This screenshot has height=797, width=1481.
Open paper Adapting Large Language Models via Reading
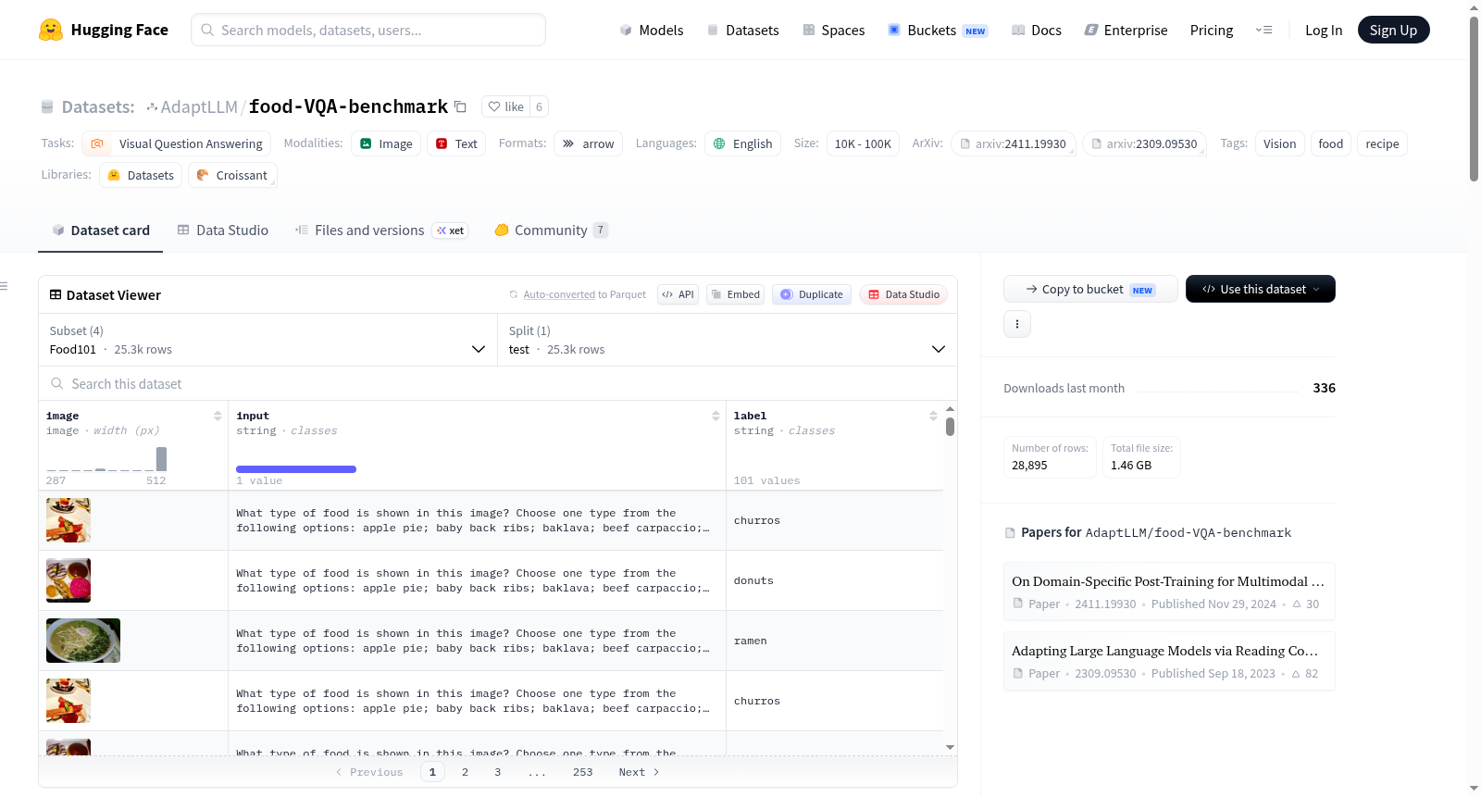click(1168, 661)
